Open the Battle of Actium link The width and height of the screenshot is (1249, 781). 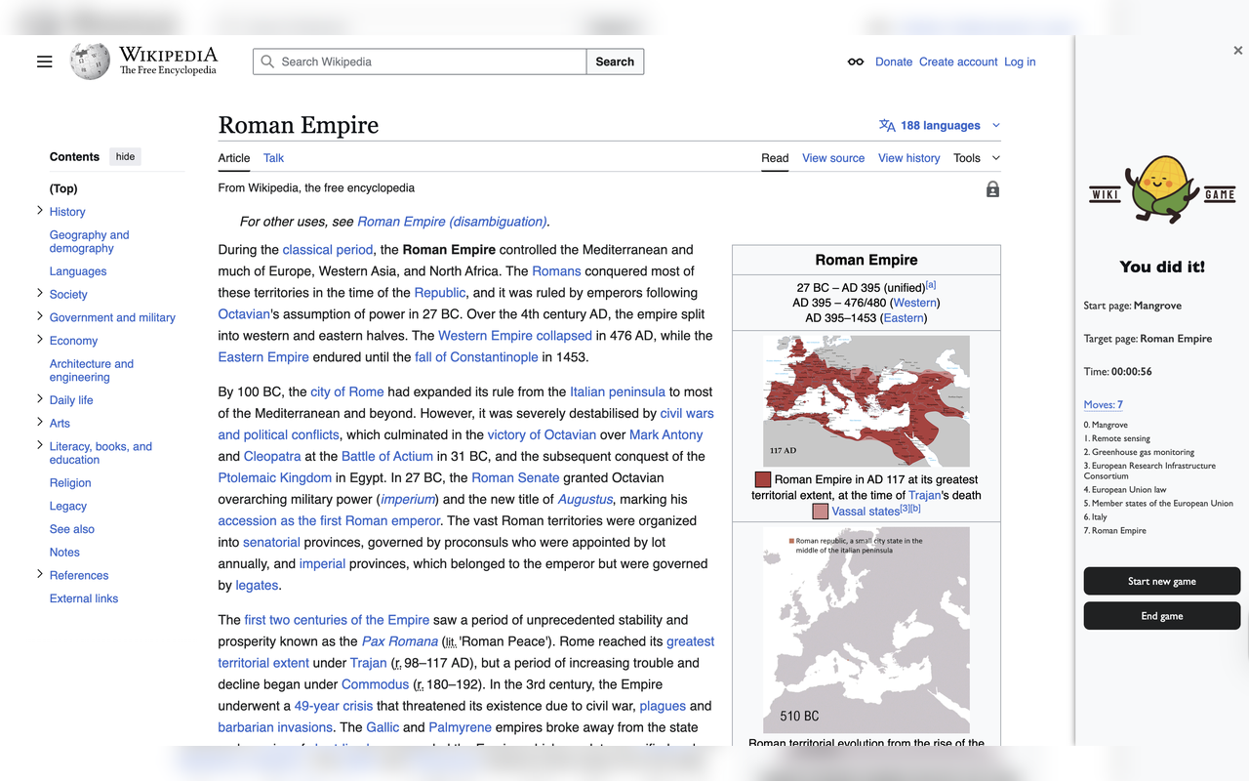point(387,456)
